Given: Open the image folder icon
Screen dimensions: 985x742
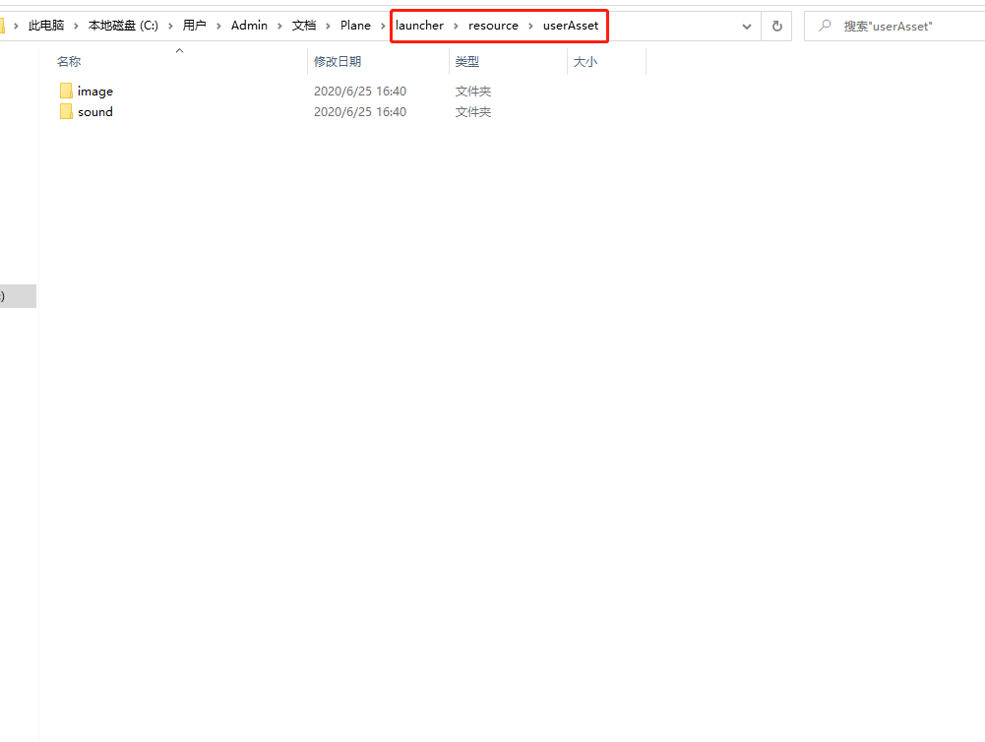Looking at the screenshot, I should coord(66,92).
